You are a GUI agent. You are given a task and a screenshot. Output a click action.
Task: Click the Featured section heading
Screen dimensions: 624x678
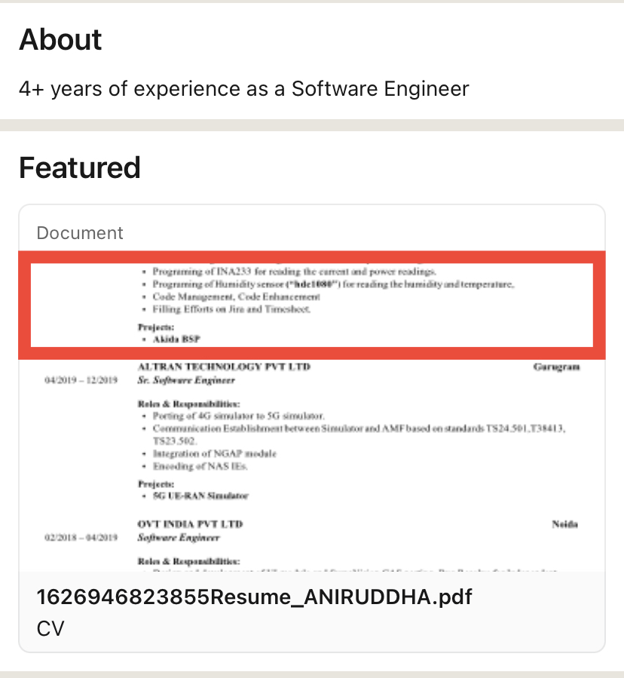(80, 167)
